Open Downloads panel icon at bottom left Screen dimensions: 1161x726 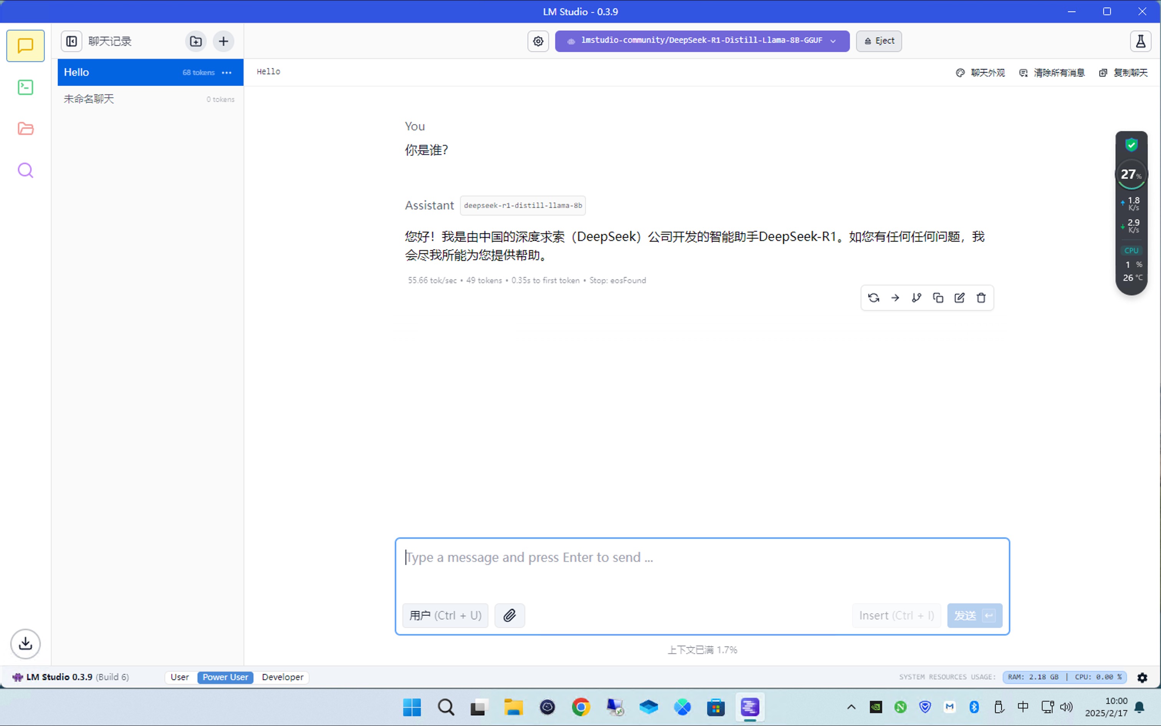click(25, 643)
